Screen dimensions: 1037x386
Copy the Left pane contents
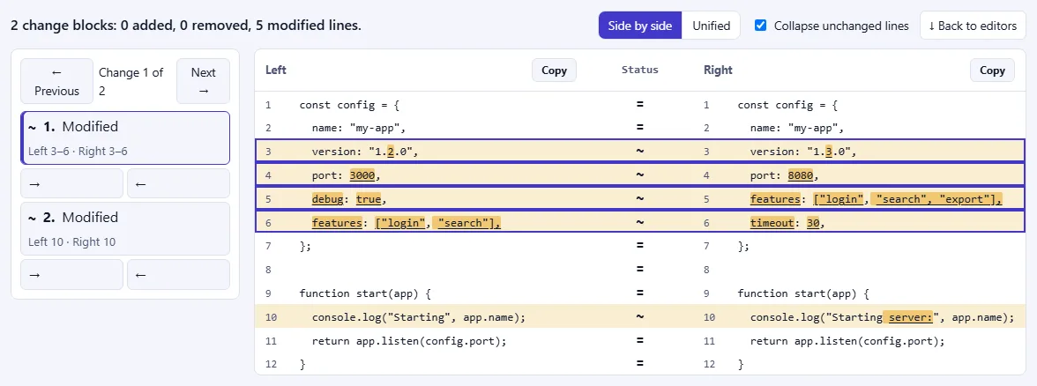[554, 71]
